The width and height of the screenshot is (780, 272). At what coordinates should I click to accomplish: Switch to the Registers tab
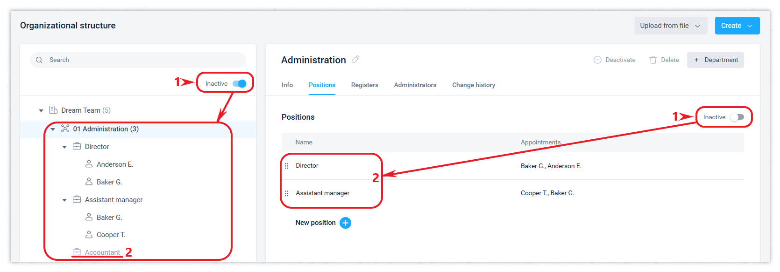(364, 85)
